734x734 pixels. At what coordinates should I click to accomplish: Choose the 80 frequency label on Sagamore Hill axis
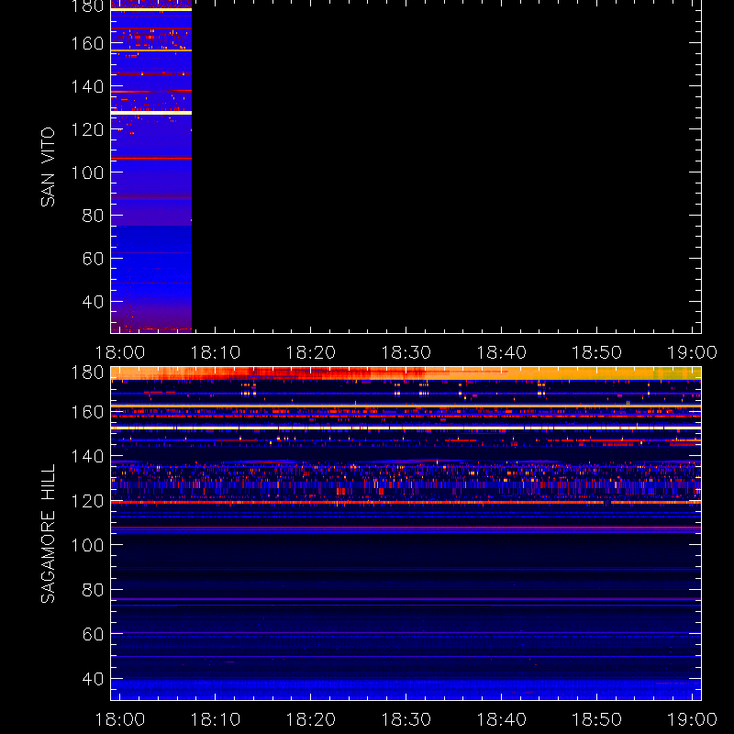click(94, 590)
